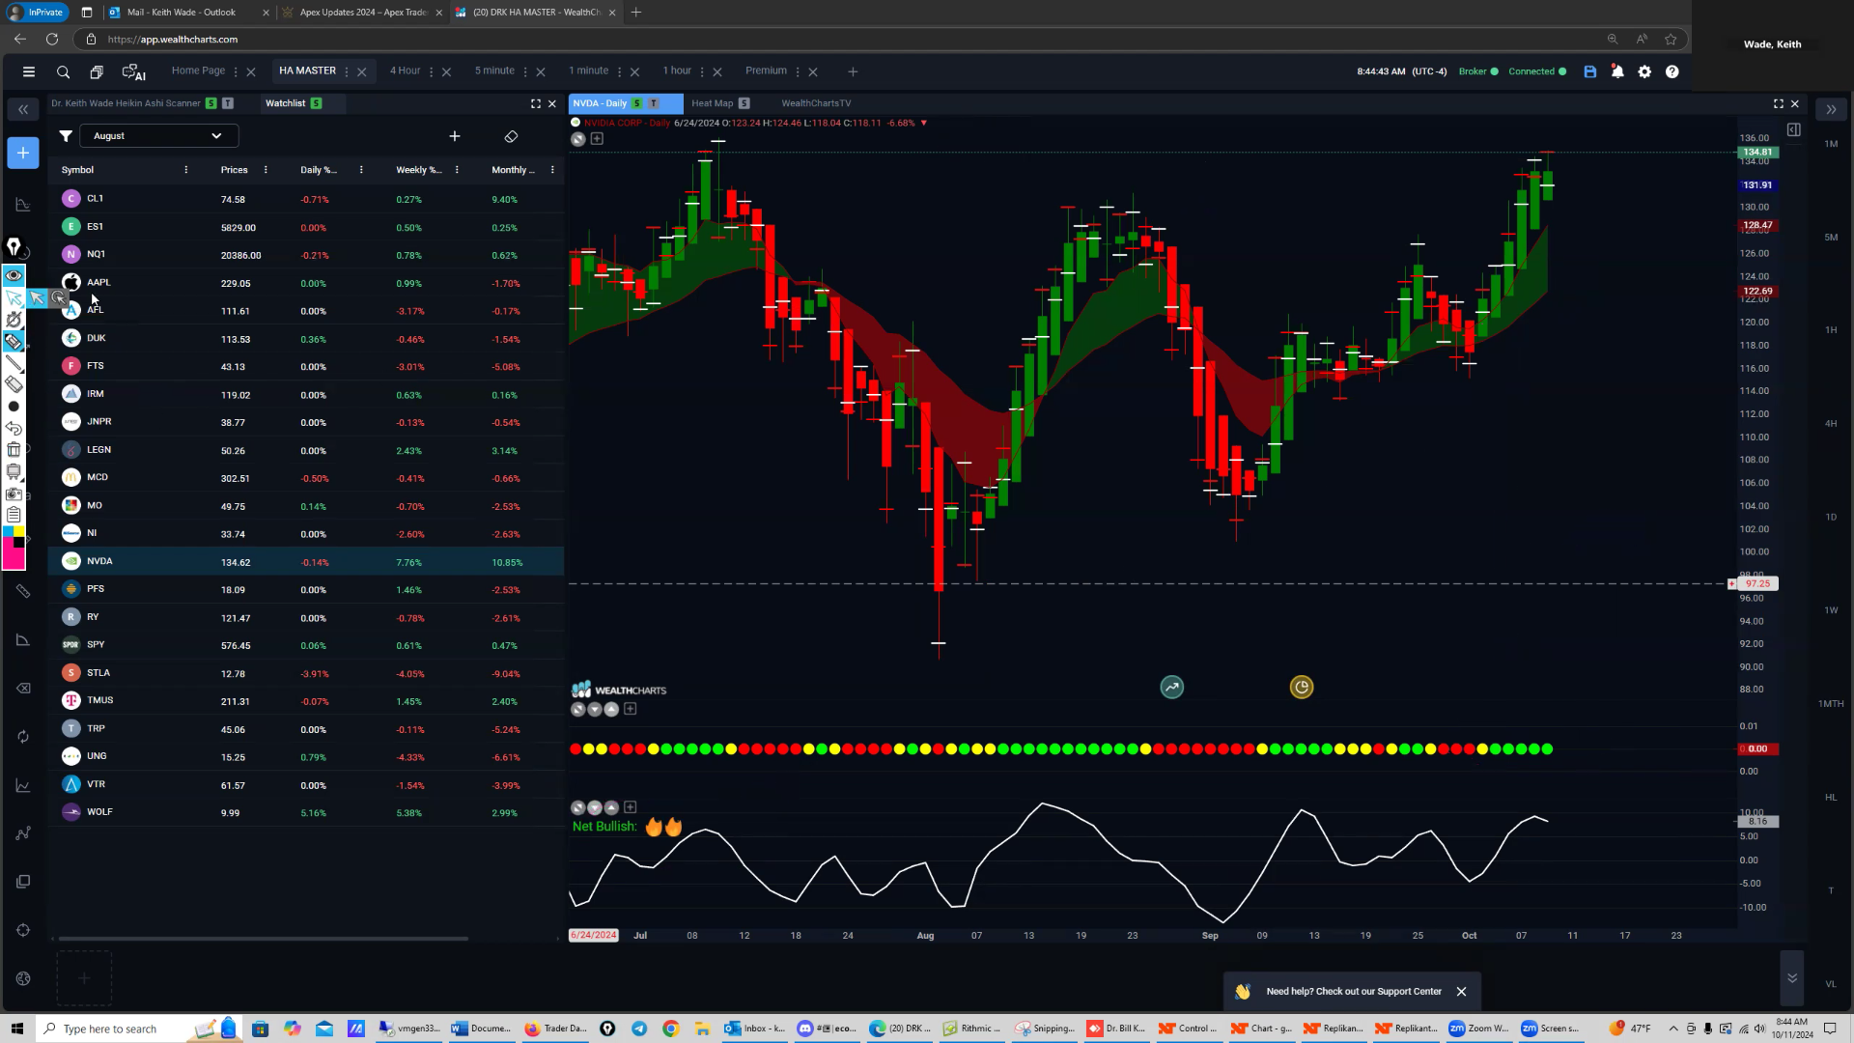Click the trash delete-drawings icon

[14, 450]
